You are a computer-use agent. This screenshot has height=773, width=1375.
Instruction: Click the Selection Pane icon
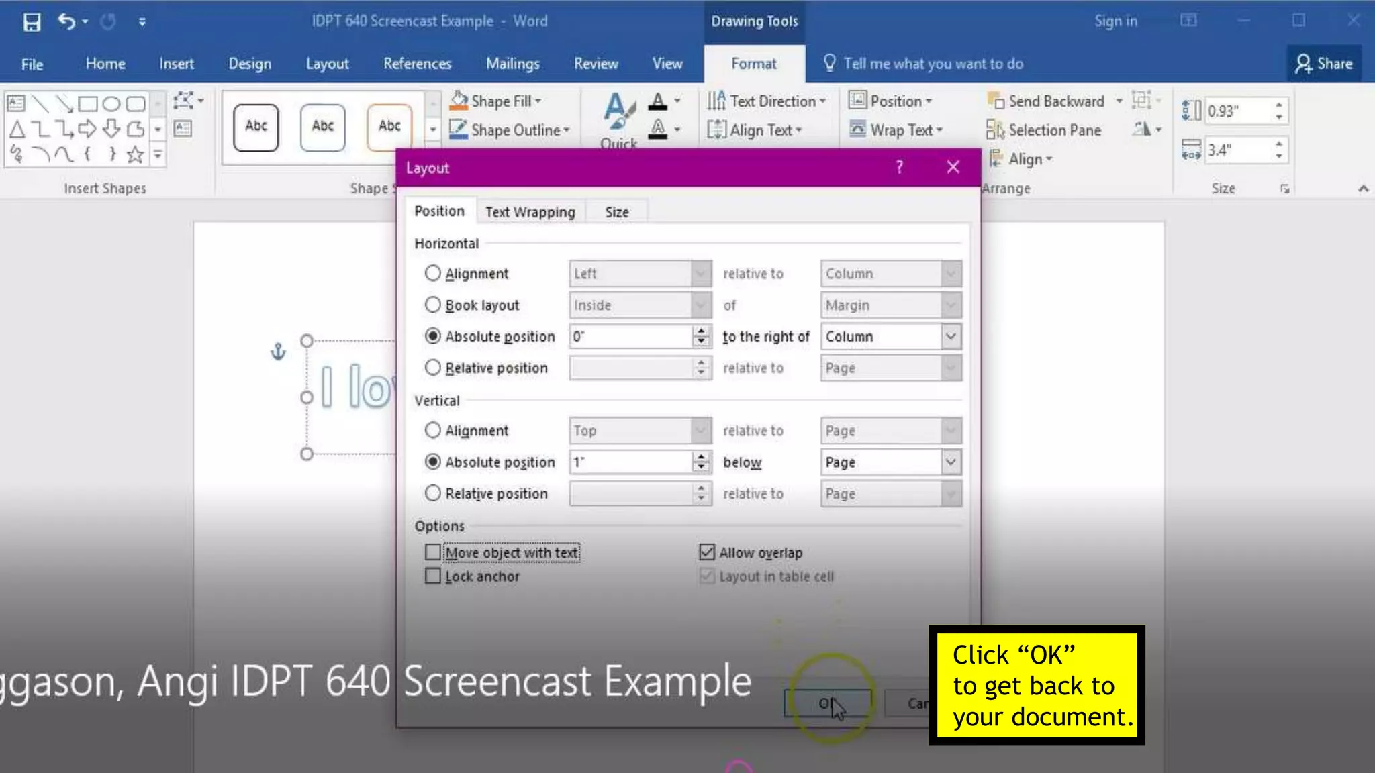coord(995,130)
